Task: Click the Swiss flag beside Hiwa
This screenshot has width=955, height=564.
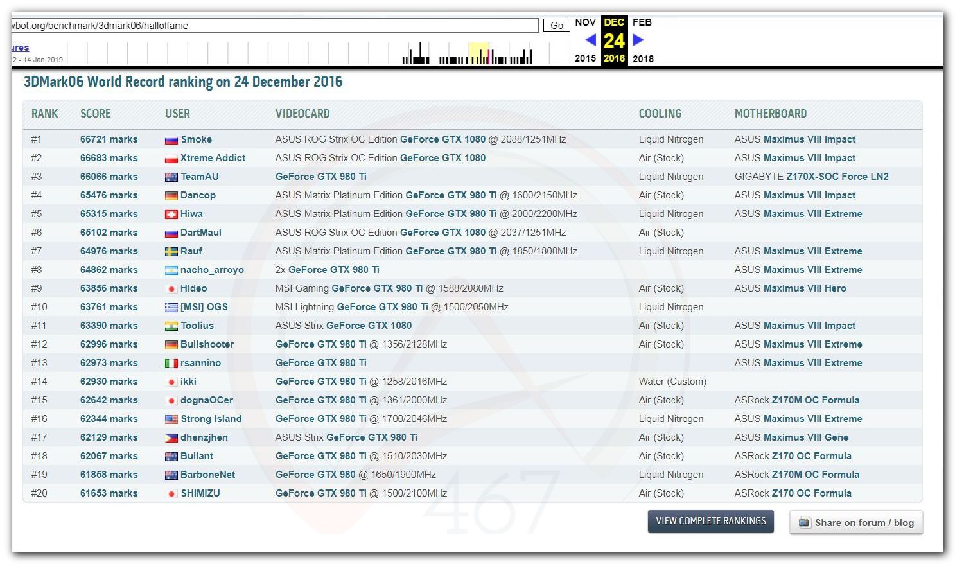Action: tap(171, 215)
